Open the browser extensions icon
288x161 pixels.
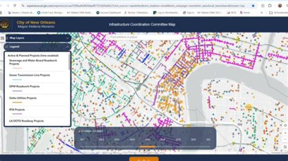270,6
